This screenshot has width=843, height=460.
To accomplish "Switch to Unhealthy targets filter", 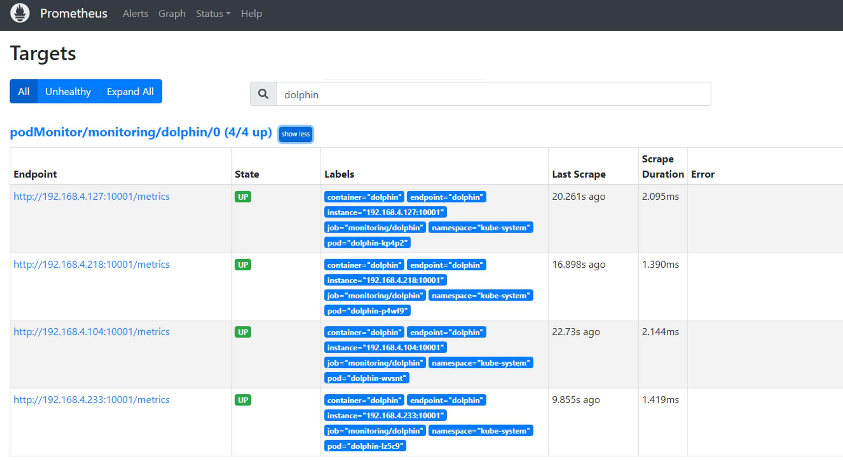I will point(68,91).
